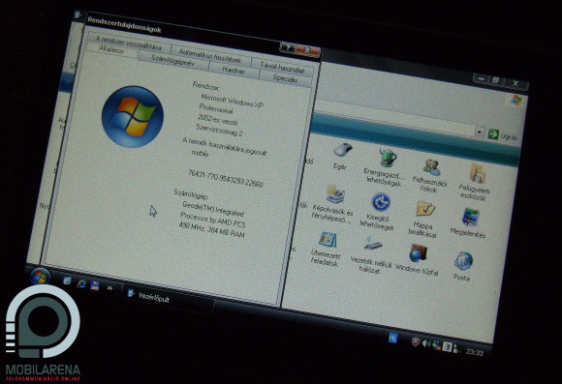Click Show Desktop quick launch icon

67,281
